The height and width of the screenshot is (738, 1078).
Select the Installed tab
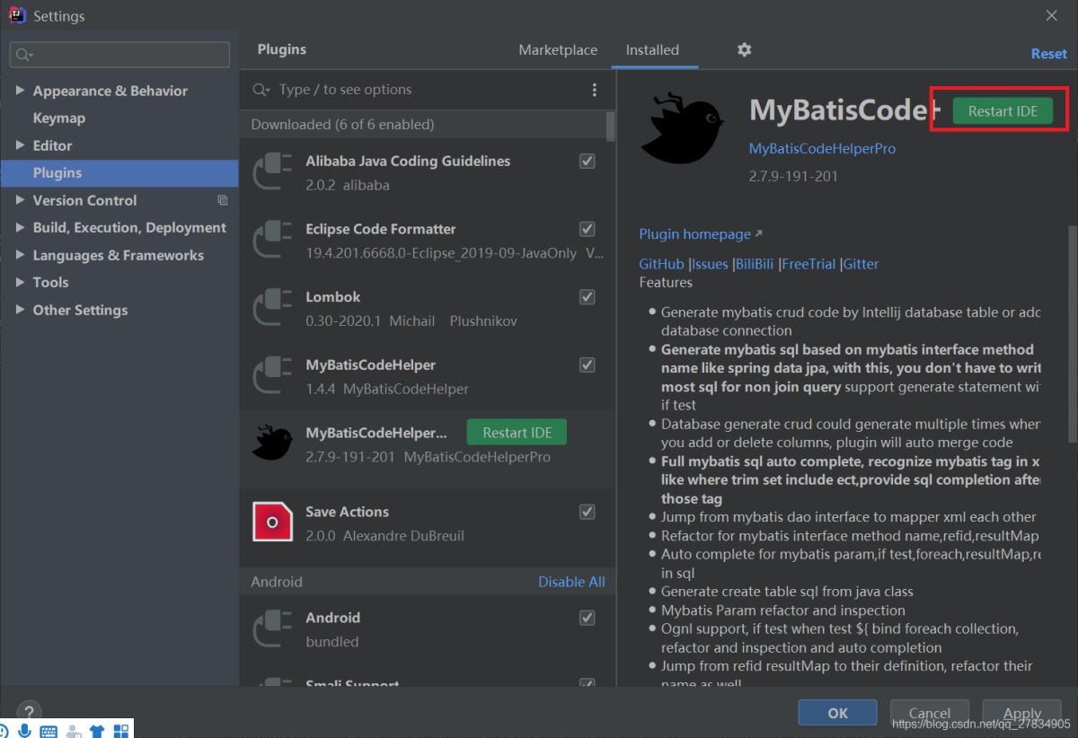coord(652,50)
